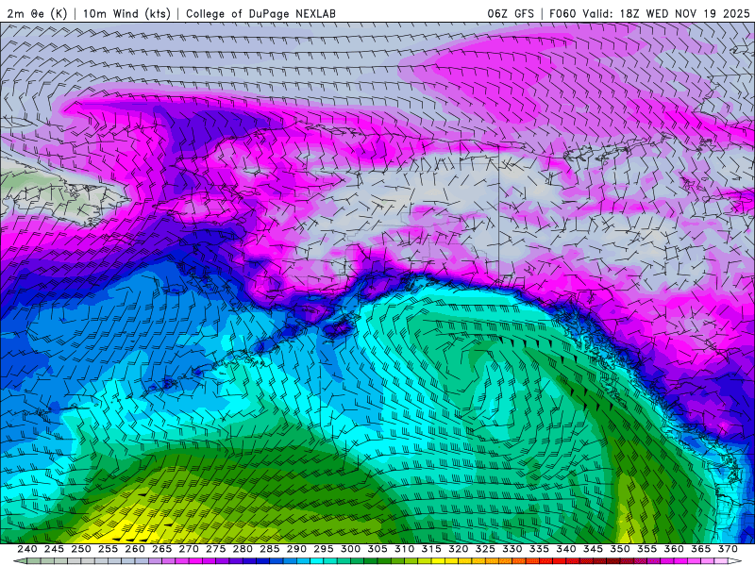Click the 285 value on the color scale

click(270, 549)
